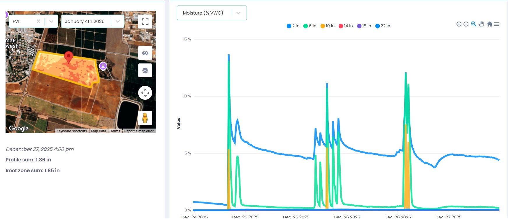Reset chart zoom with home icon
The image size is (508, 219).
489,24
